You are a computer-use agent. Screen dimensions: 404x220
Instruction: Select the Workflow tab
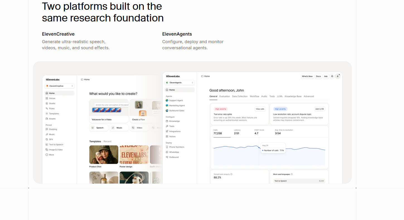[255, 97]
